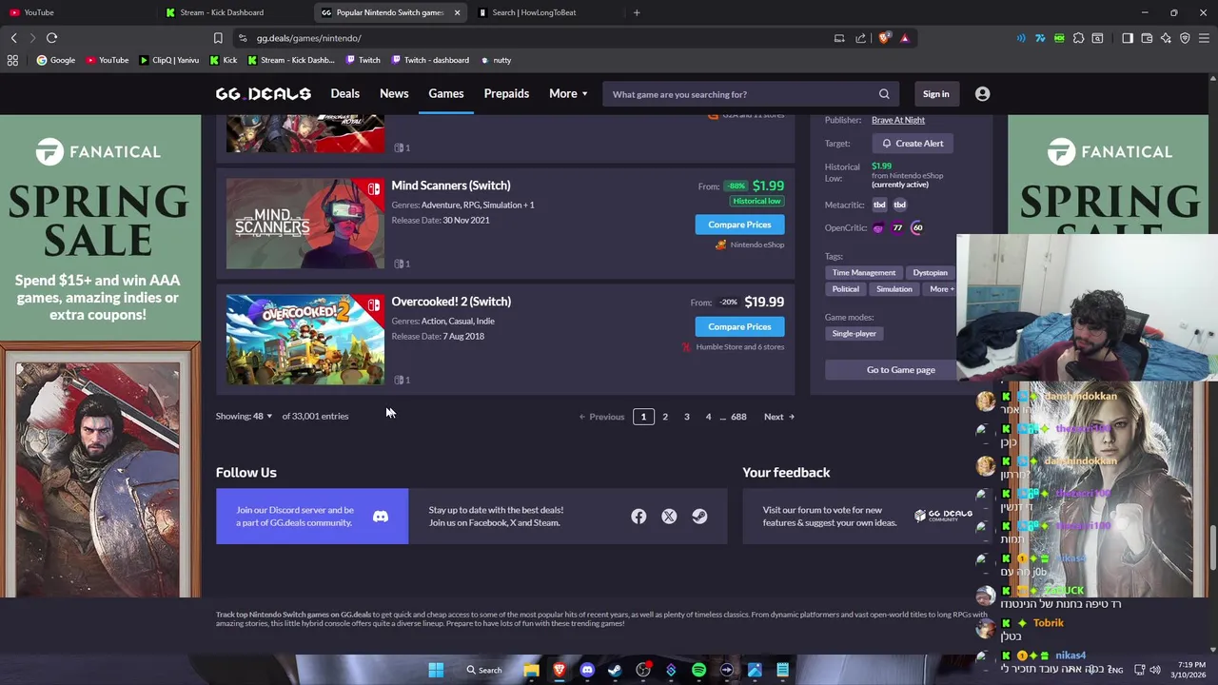Click Compare Prices for Mind Scanners
1218x685 pixels.
click(739, 225)
